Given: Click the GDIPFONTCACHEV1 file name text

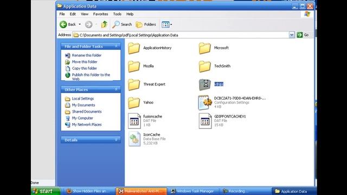Looking at the screenshot, I should pyautogui.click(x=230, y=116).
